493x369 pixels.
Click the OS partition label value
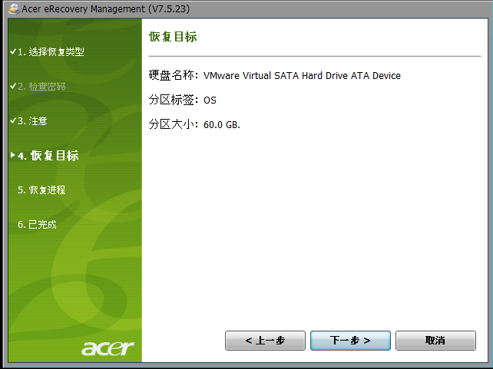coord(210,100)
